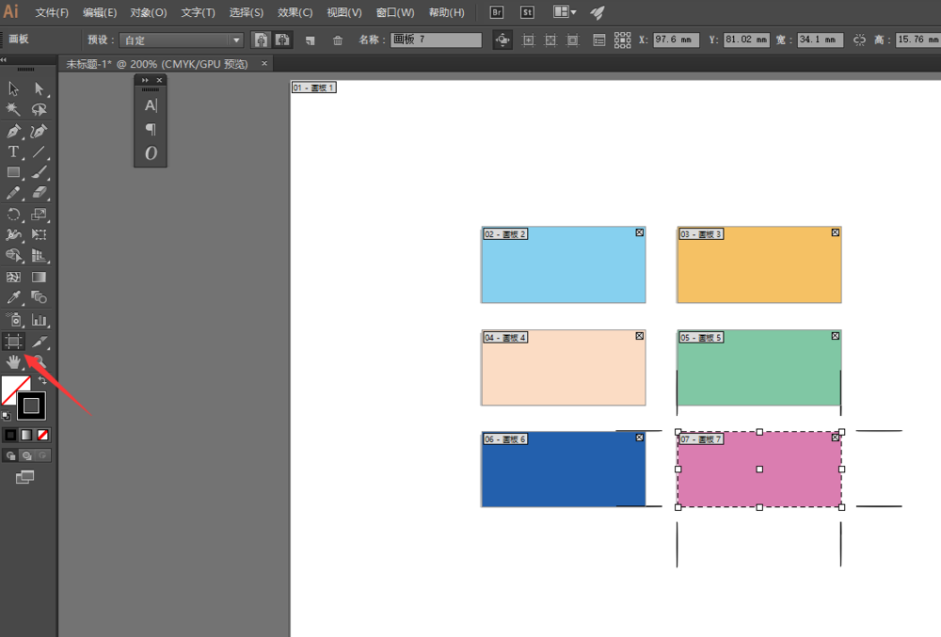Image resolution: width=941 pixels, height=637 pixels.
Task: Click the artboard name field 画板 7
Action: pos(437,40)
